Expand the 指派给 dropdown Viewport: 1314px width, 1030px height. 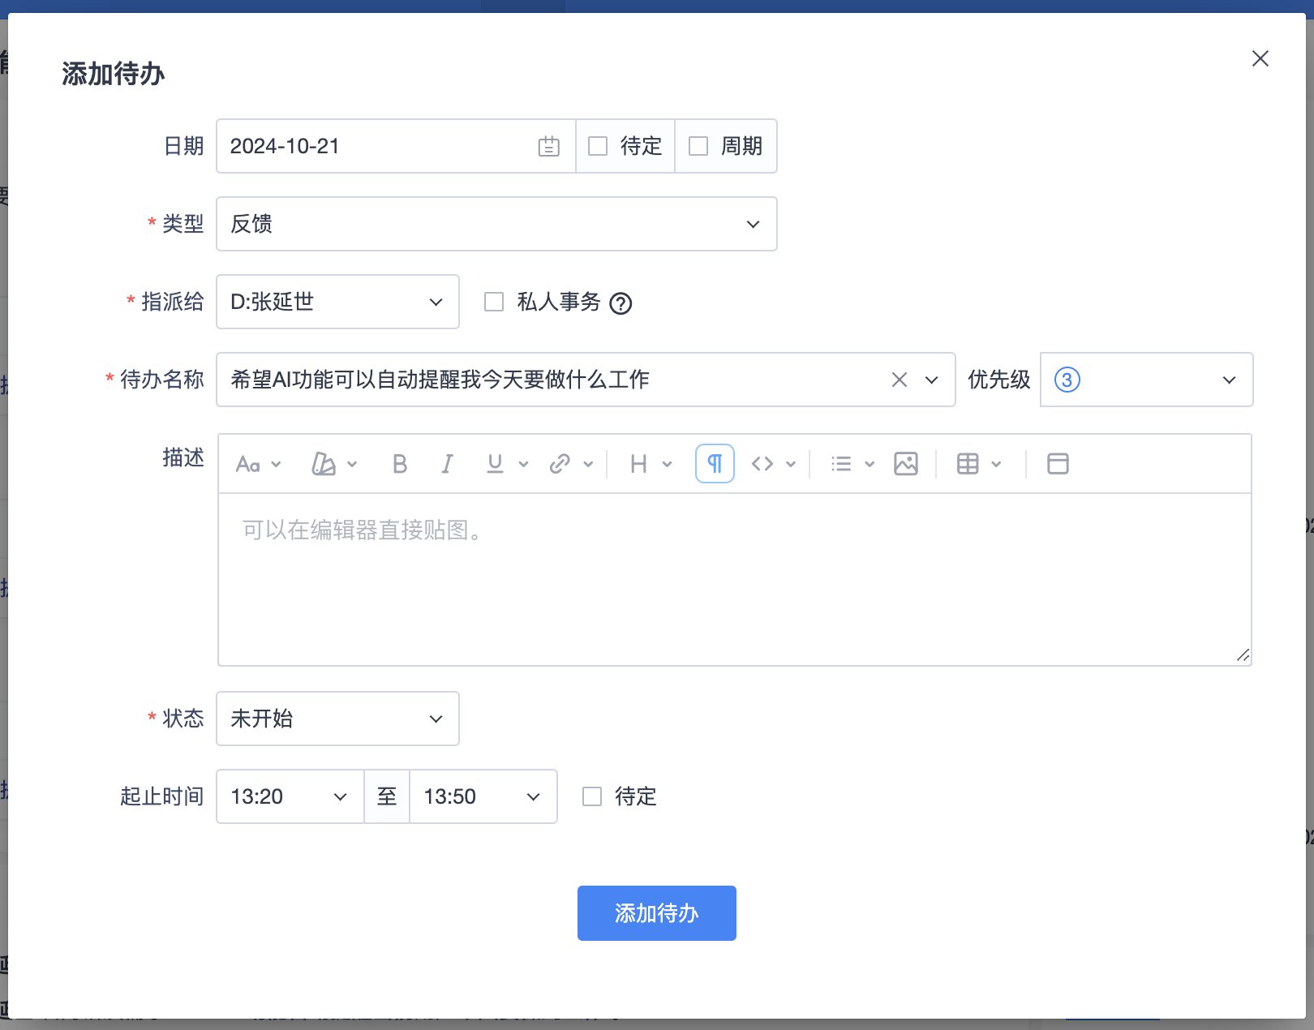click(337, 302)
